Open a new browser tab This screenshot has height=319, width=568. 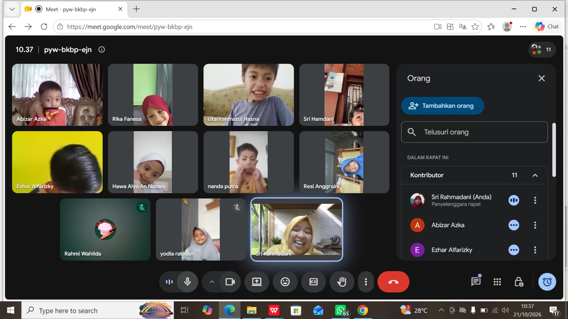click(136, 9)
